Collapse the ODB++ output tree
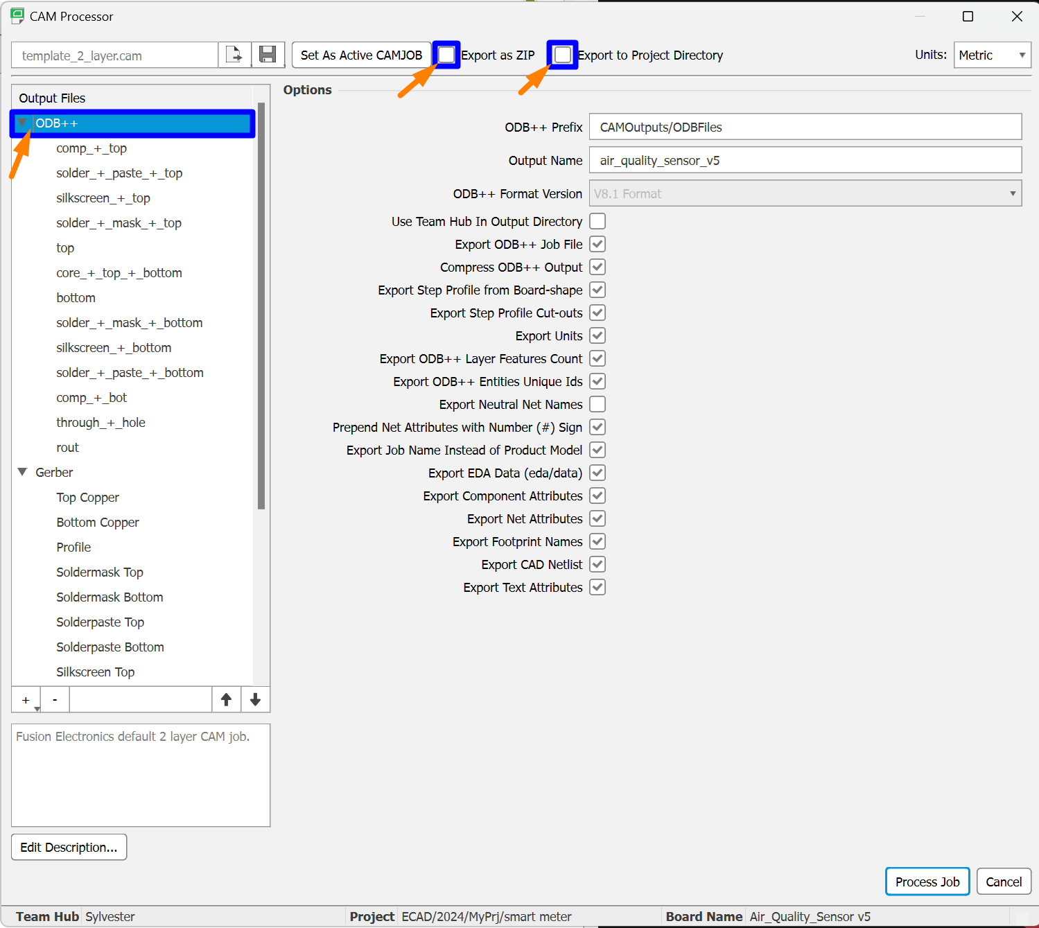Screen dimensions: 1039x928 [23, 123]
